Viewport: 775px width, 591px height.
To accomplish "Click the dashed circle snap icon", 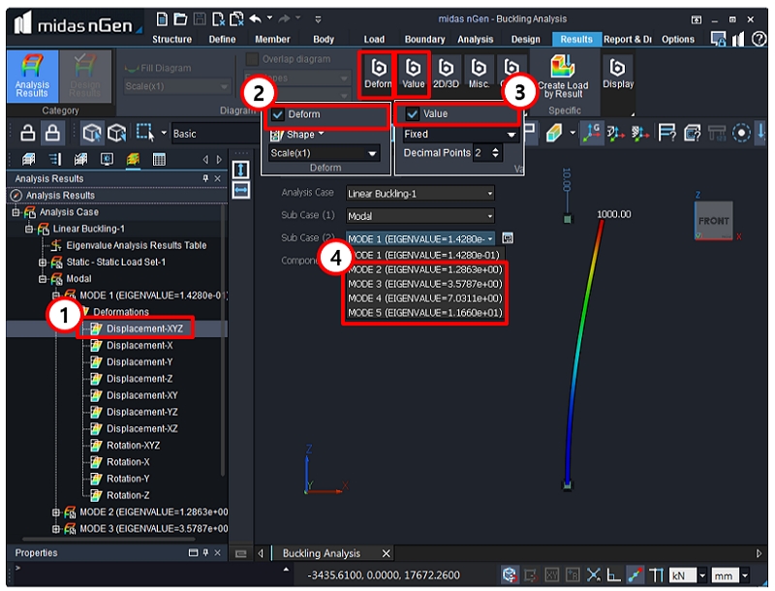I will tap(741, 133).
